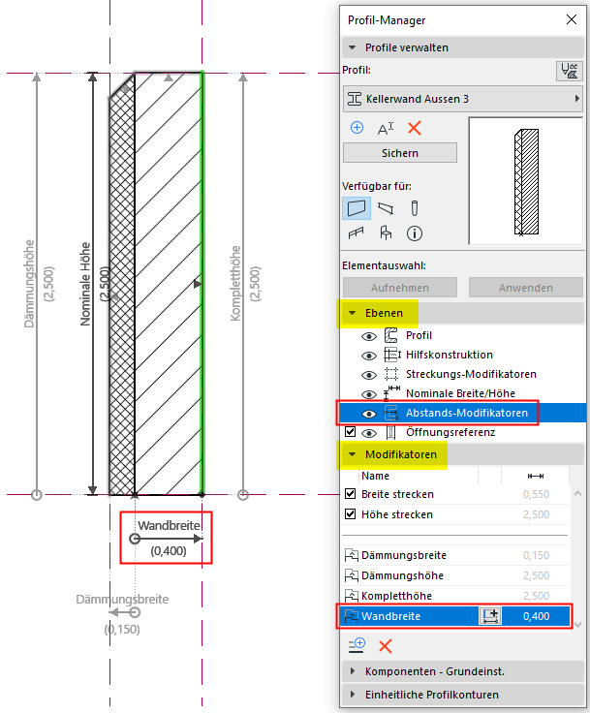Expand the Komponenten - Grundeinst. section
590x713 pixels.
[353, 671]
